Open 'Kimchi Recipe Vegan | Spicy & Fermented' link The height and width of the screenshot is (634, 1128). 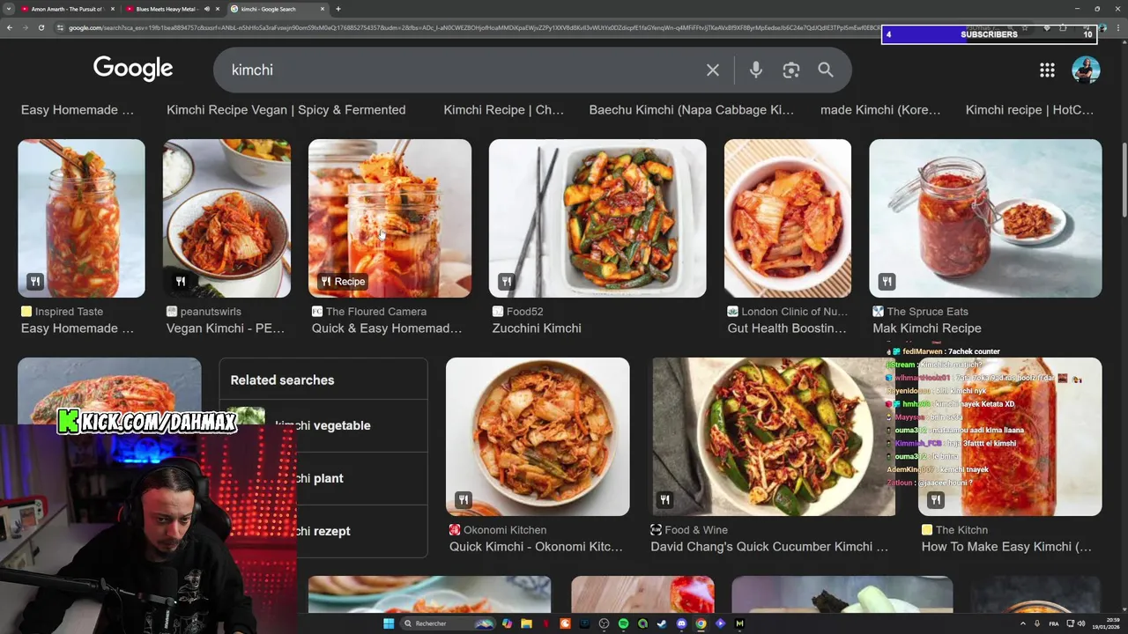click(286, 110)
